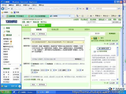The image size is (126, 94).
Task: Click the quick tabs grid icon
Action: [x=3, y=16]
